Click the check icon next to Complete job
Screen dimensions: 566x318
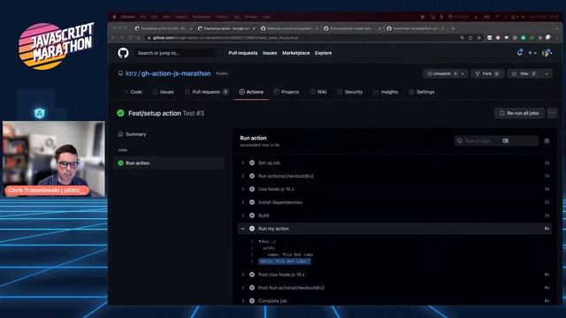click(x=252, y=300)
